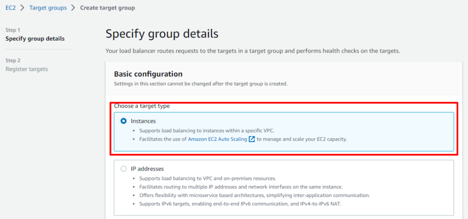
Task: Click the Step 2 label in sidebar
Action: pyautogui.click(x=13, y=61)
